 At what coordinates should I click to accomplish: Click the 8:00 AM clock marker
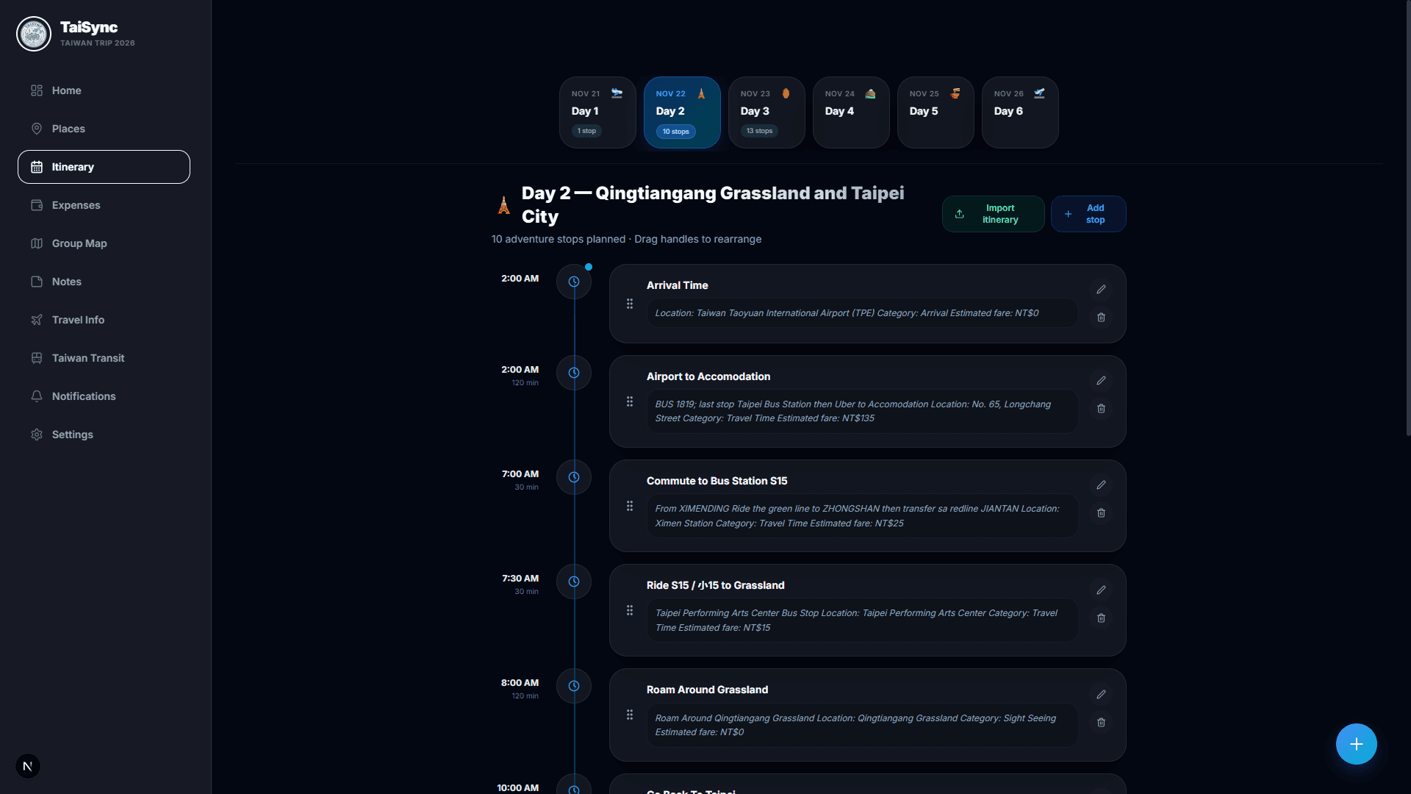point(574,686)
